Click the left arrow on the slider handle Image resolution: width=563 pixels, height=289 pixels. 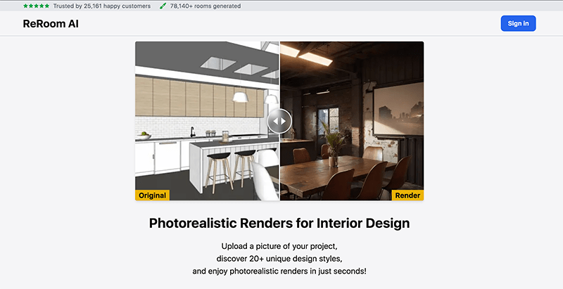click(x=274, y=121)
